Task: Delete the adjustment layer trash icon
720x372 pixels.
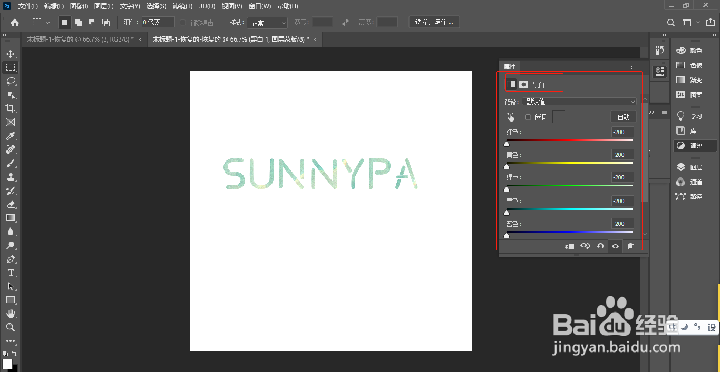Action: point(630,246)
